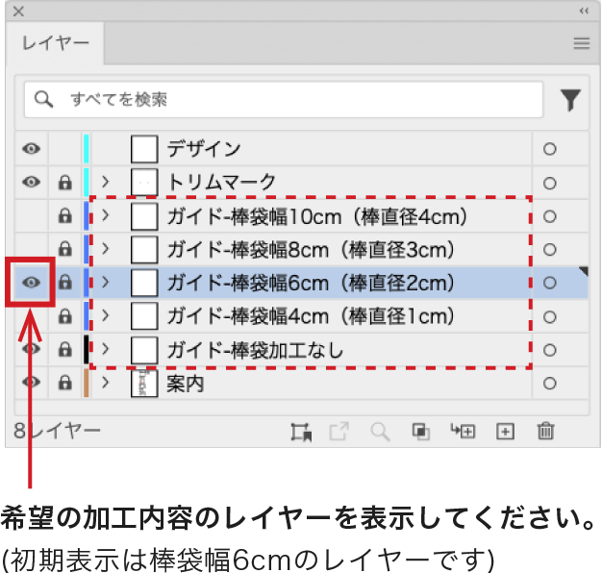Expand the 案内 layer

[x=106, y=383]
